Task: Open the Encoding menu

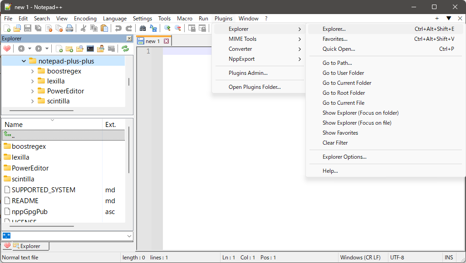Action: click(x=85, y=19)
